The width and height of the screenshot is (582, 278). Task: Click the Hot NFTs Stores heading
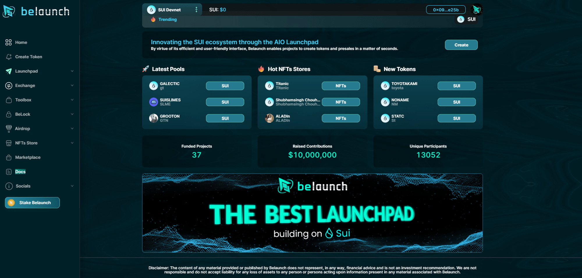coord(289,69)
